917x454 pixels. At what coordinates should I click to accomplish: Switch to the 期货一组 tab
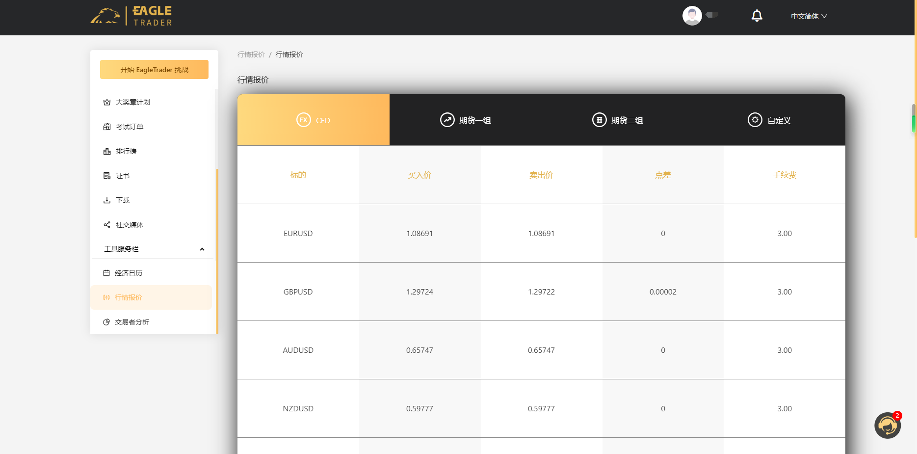point(465,120)
